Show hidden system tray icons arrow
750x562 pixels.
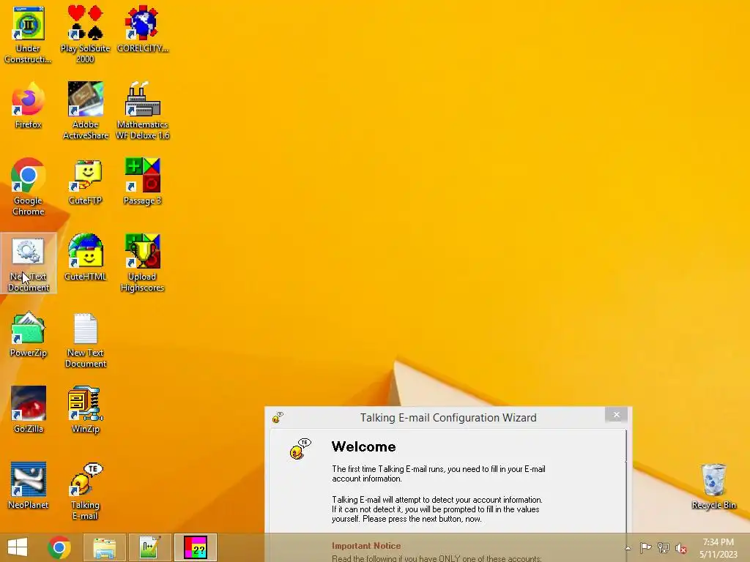(628, 548)
